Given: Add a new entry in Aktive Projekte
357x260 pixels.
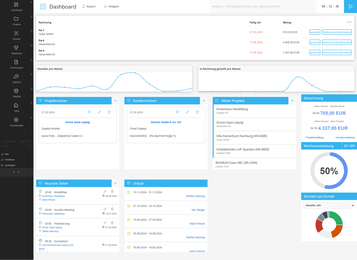Looking at the screenshot, I should click(292, 101).
